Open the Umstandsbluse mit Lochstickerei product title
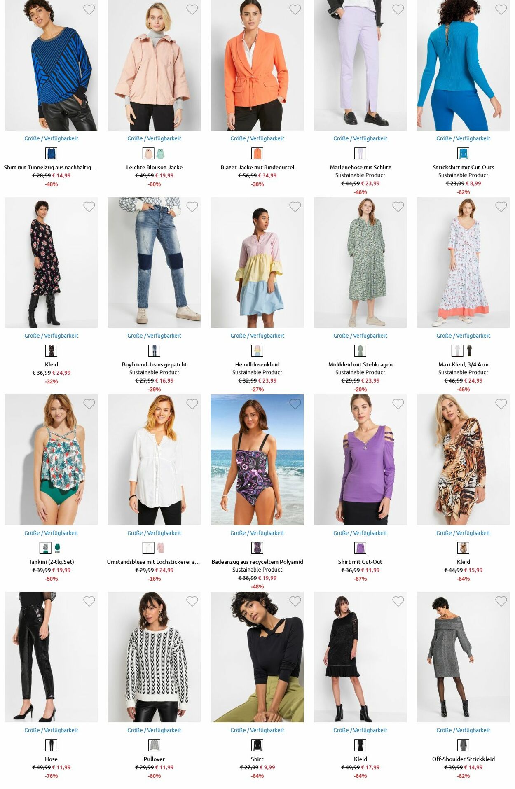 tap(153, 562)
